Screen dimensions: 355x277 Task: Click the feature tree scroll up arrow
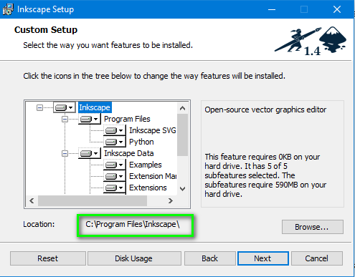183,108
